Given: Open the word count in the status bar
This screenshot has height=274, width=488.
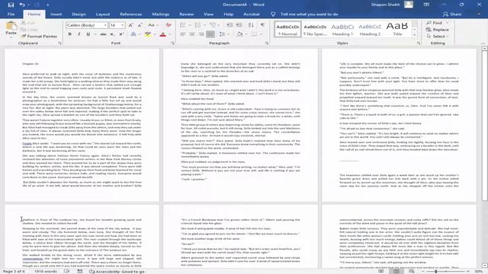Looking at the screenshot, I should coord(46,271).
